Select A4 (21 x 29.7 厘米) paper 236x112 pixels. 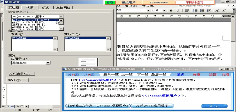point(35,22)
